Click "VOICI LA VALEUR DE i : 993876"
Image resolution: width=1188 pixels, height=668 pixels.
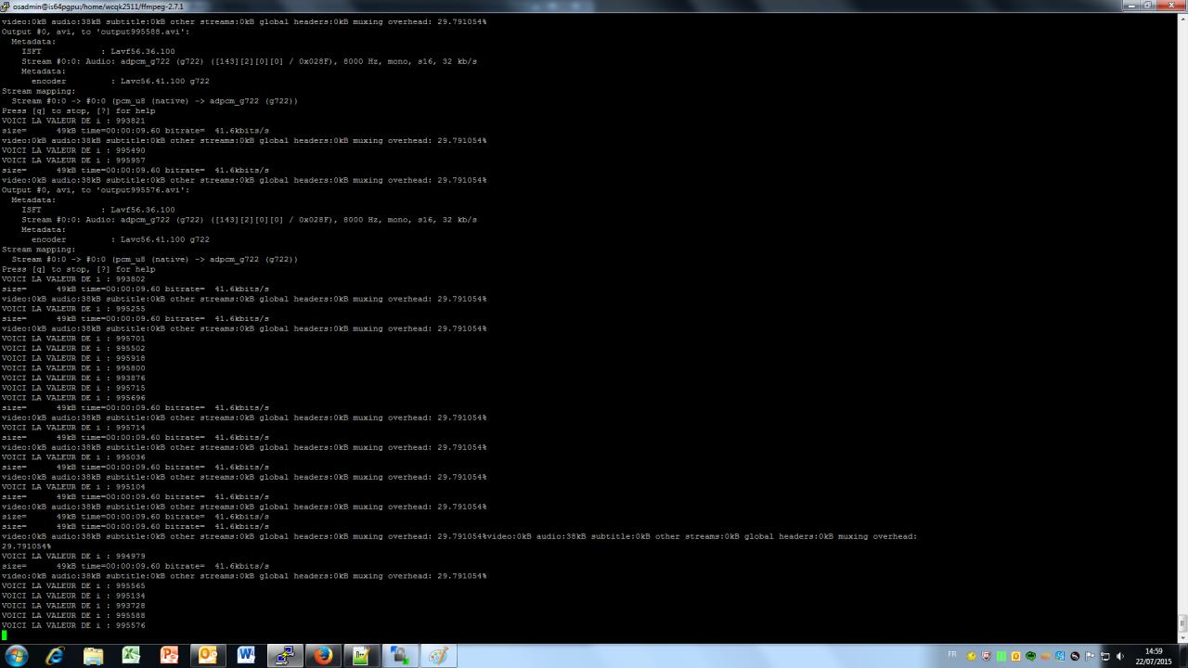(x=73, y=378)
